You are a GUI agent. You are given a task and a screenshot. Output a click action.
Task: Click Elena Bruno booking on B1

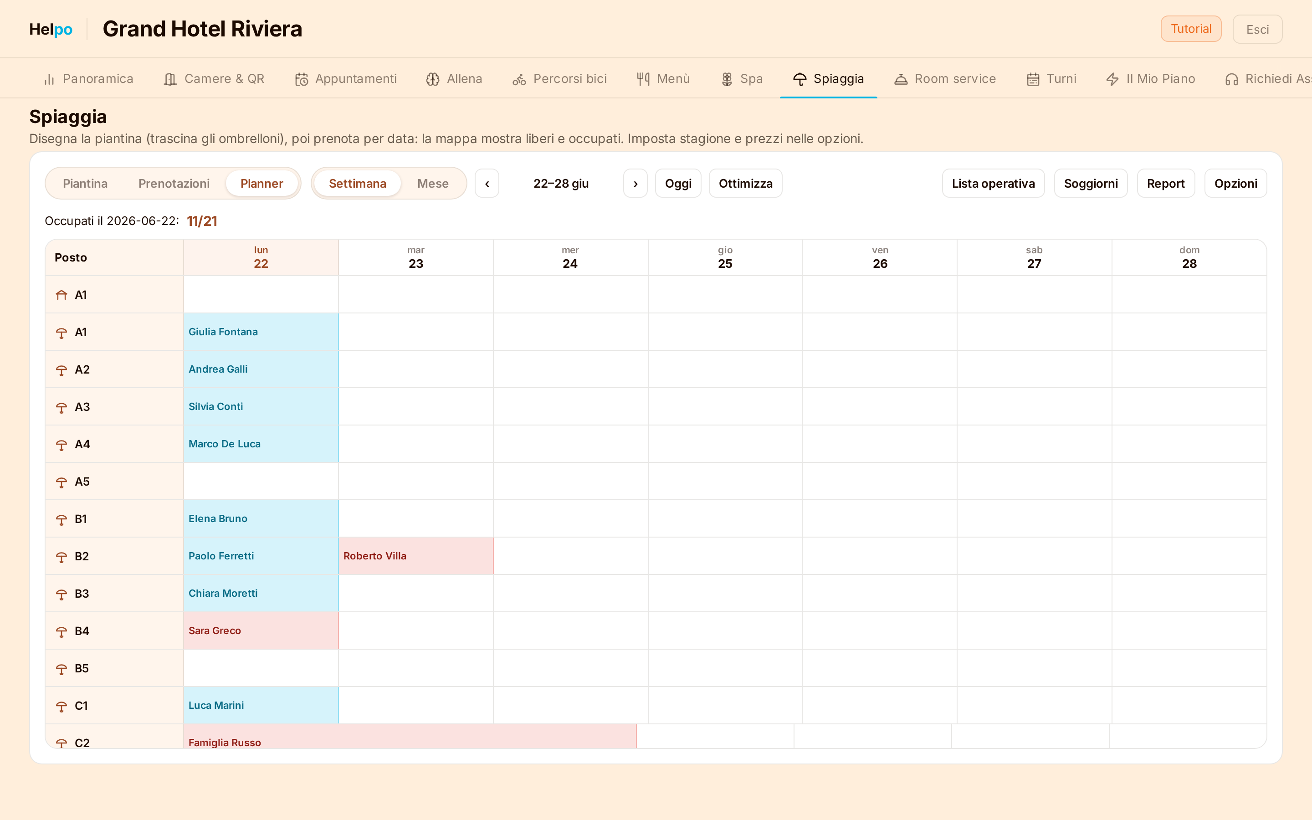(261, 519)
